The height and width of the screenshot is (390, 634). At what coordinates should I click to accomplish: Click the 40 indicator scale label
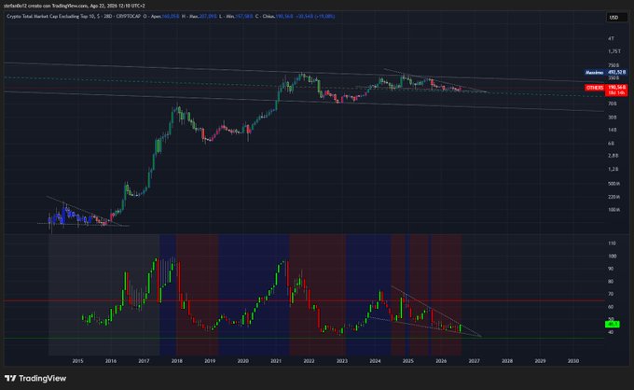click(x=611, y=332)
